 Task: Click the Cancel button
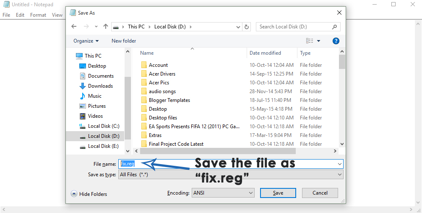pos(320,193)
